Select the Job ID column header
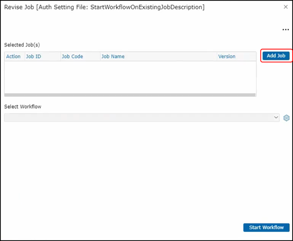 (x=34, y=56)
